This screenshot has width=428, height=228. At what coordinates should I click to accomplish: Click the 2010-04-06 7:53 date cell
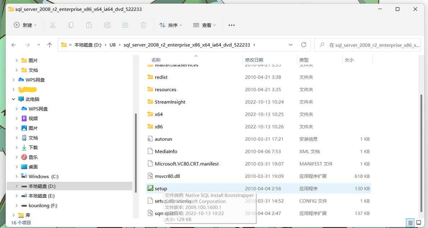coord(263,151)
